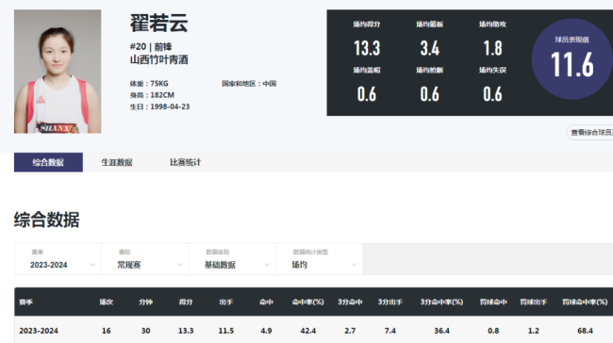The image size is (613, 343).
Task: Click the 罚球命中 column header
Action: pos(493,302)
